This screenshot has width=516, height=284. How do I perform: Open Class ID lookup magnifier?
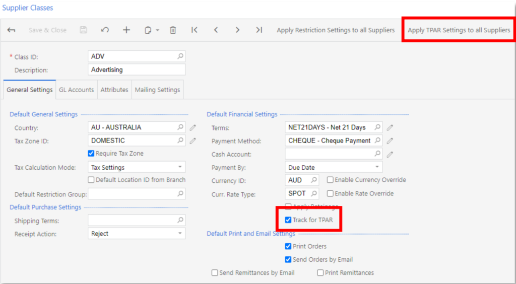click(180, 56)
